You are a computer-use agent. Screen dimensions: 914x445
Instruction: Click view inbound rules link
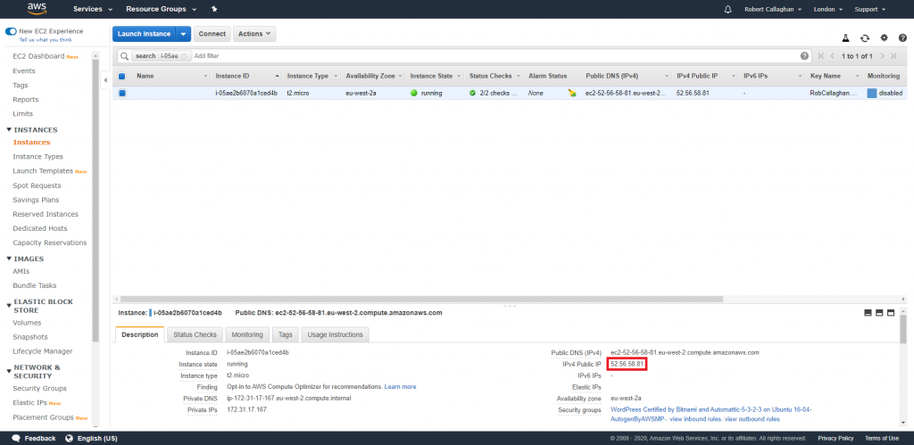tap(696, 419)
